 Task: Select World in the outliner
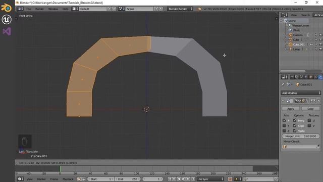pos(296,30)
